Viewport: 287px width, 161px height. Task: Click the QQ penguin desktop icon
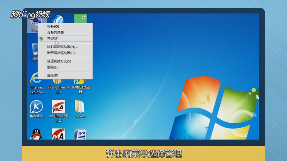pos(37,134)
